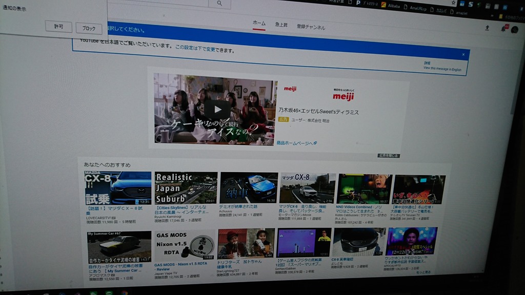Click the small meiji channel logo
The width and height of the screenshot is (525, 295).
[290, 89]
